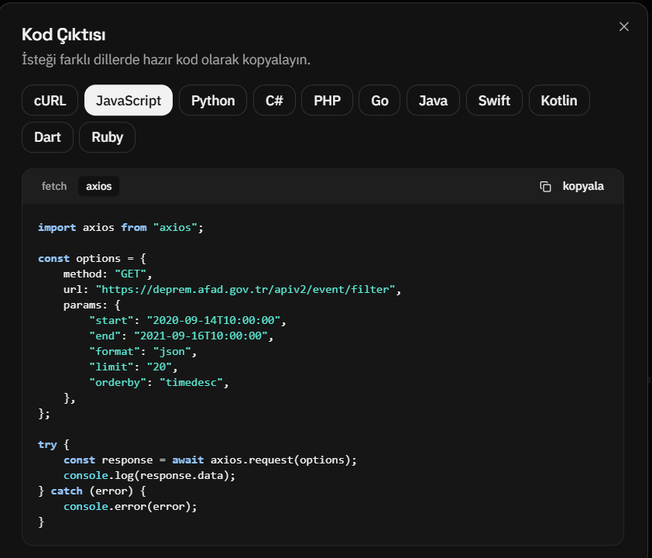Click the import axios line
This screenshot has height=558, width=652.
121,228
